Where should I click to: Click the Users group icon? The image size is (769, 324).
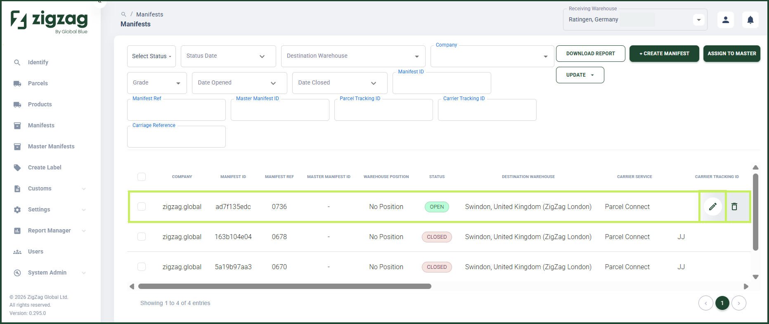pyautogui.click(x=17, y=251)
